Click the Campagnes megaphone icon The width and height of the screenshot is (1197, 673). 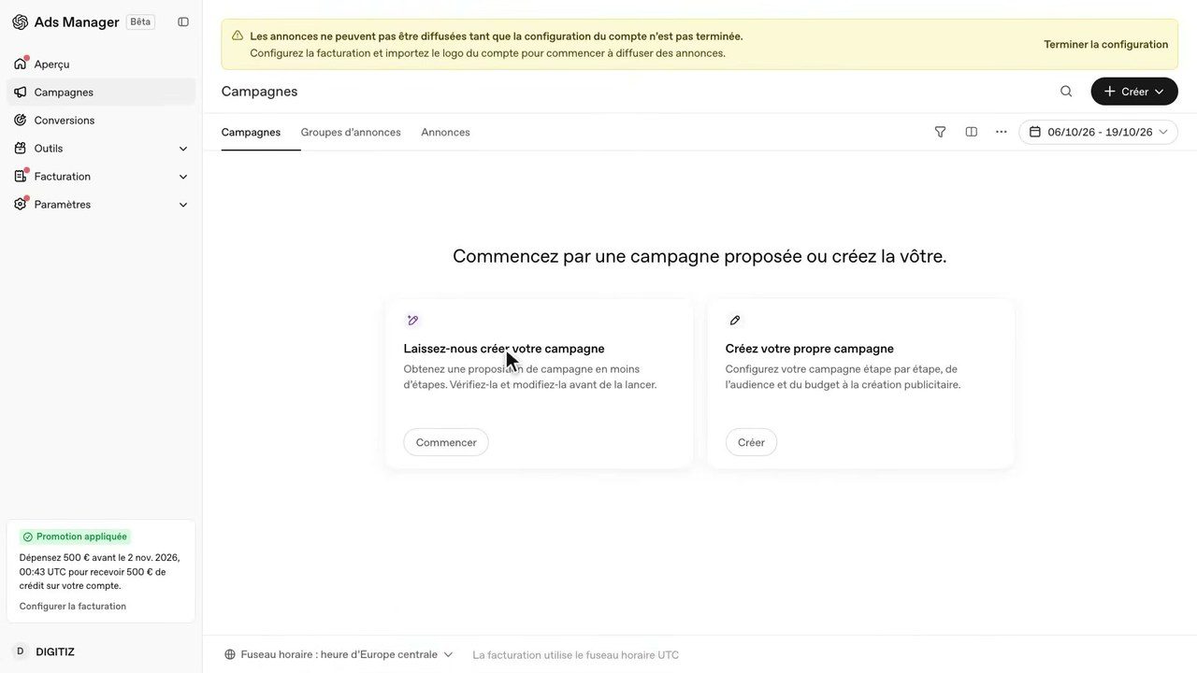(20, 92)
